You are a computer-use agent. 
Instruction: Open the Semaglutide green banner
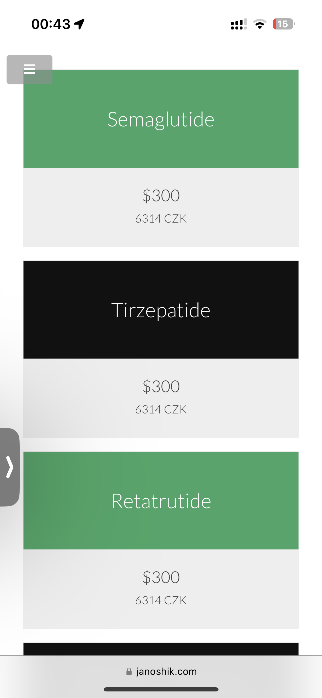161,119
